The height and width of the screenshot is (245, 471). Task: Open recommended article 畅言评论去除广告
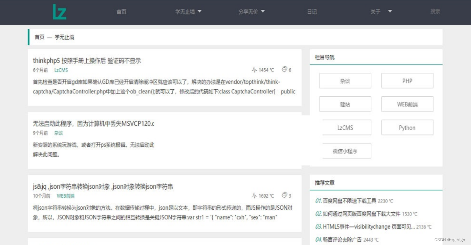pos(342,240)
